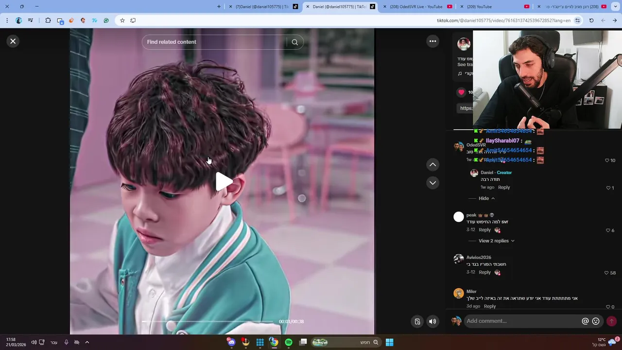Click the icon beside the bookmark star
This screenshot has height=350, width=622.
133,20
